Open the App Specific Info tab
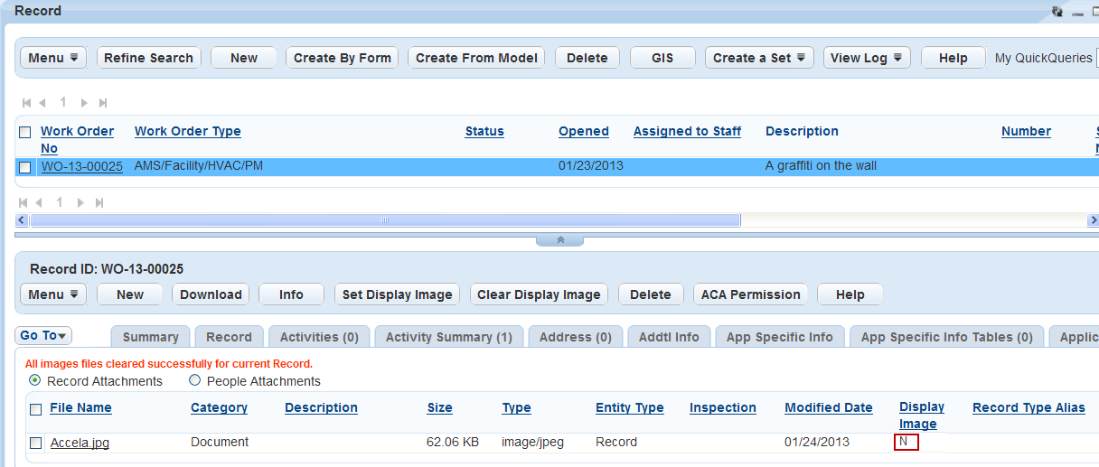Image resolution: width=1099 pixels, height=467 pixels. pos(779,337)
